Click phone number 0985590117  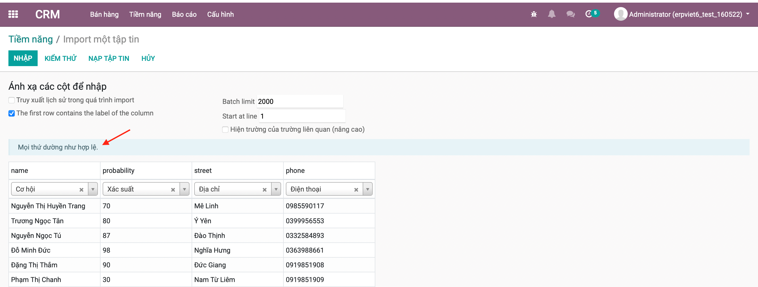click(x=329, y=206)
